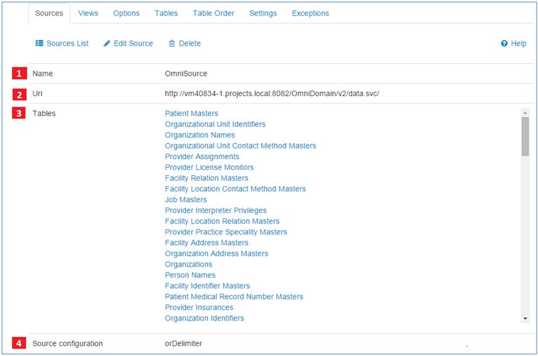Click the Delete trash icon
This screenshot has height=356, width=538.
point(172,44)
